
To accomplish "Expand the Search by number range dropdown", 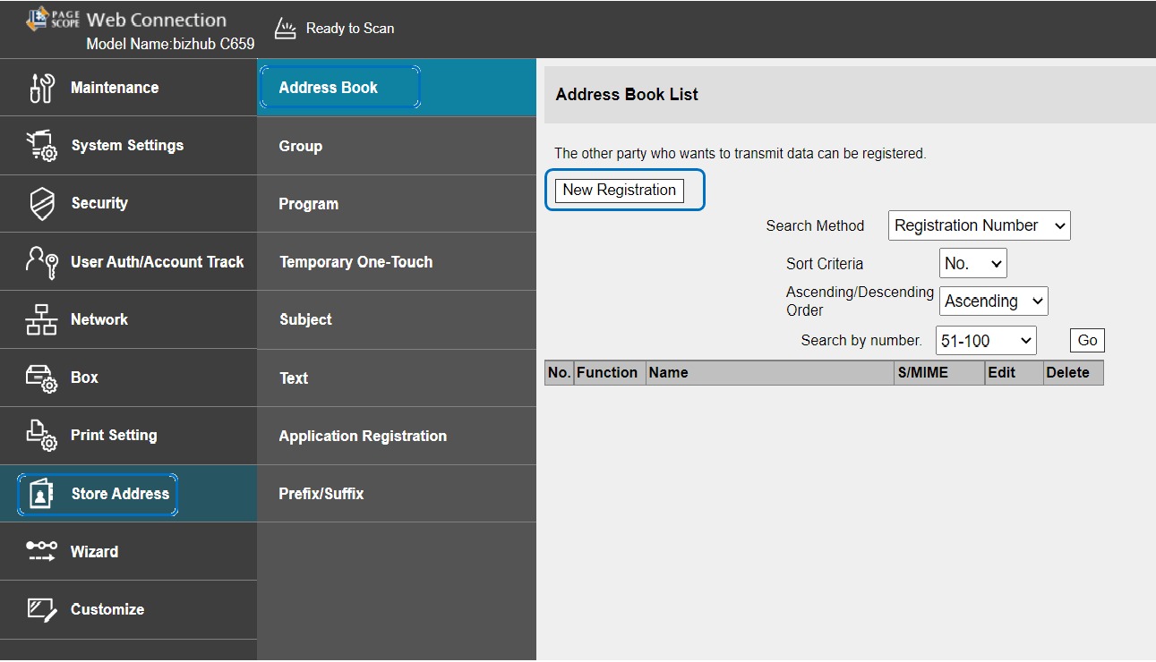I will click(985, 341).
